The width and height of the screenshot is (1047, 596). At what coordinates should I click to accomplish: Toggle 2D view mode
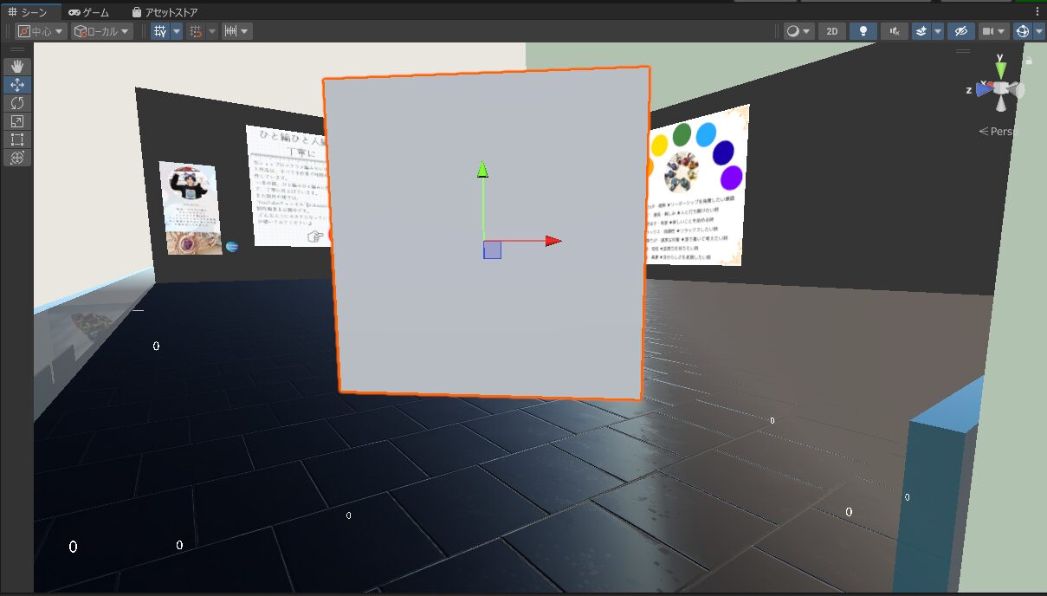click(x=832, y=31)
